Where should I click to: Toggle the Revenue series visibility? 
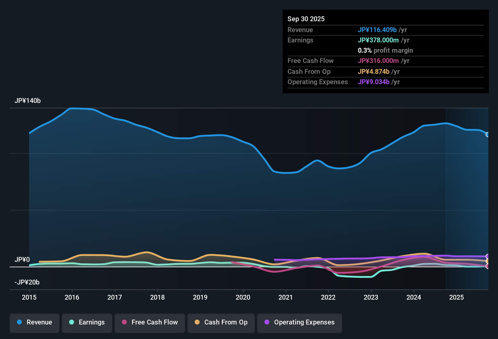34,323
